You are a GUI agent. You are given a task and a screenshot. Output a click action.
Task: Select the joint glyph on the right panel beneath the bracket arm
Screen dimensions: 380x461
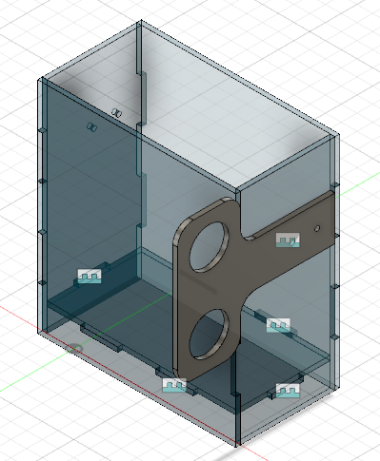tap(278, 325)
